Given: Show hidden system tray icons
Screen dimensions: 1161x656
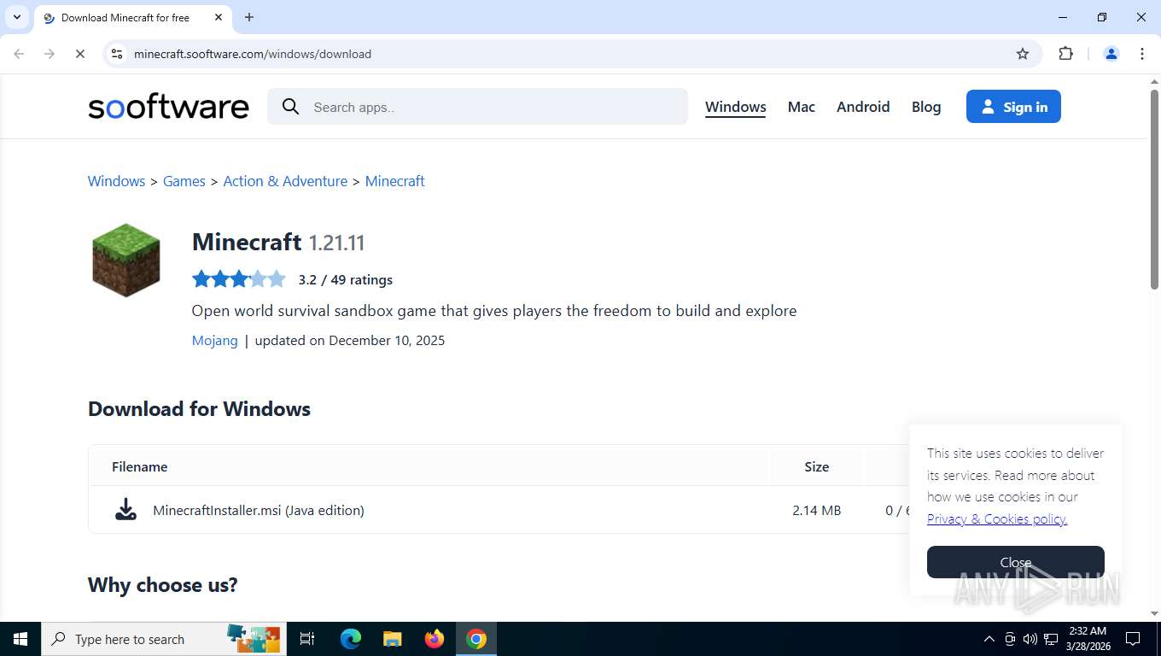Looking at the screenshot, I should 989,639.
